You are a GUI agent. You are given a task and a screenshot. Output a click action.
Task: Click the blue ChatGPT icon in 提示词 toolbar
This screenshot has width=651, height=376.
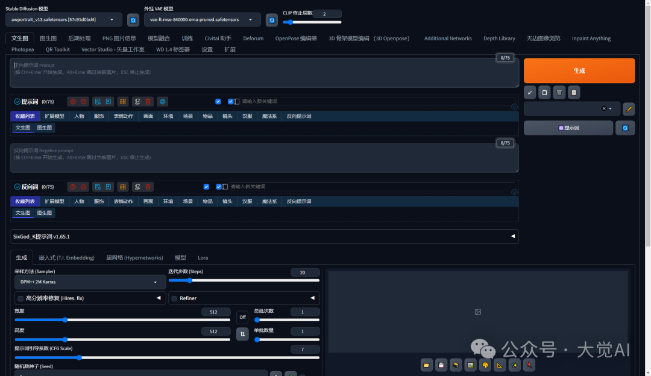click(162, 102)
